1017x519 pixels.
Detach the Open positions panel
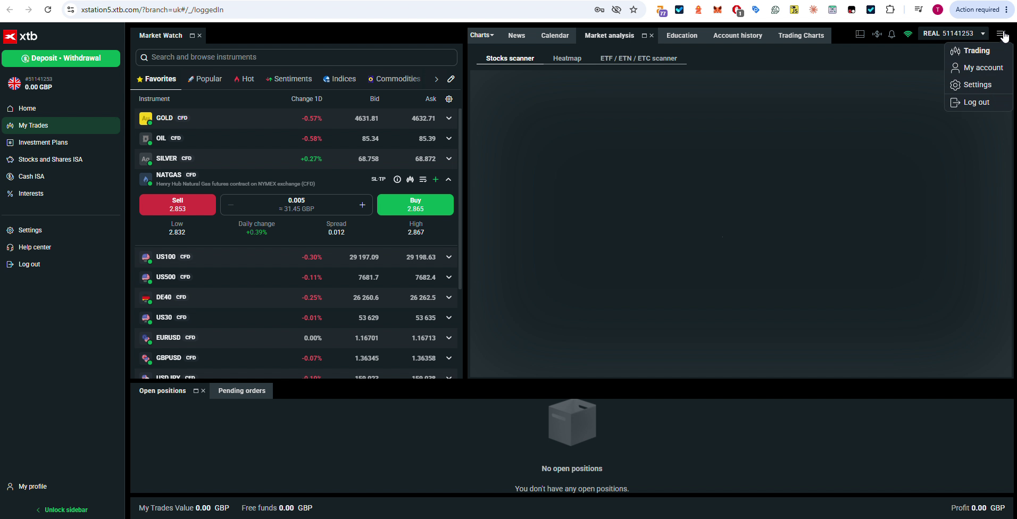coord(196,391)
